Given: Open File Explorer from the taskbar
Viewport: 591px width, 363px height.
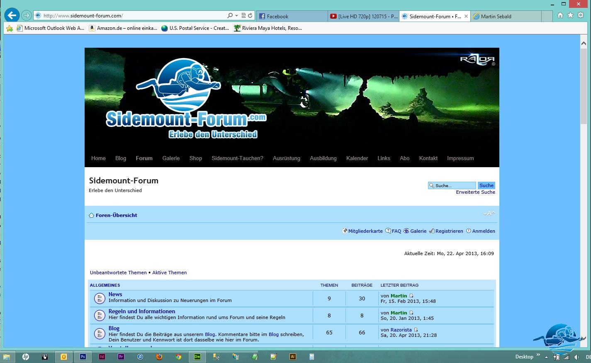Looking at the screenshot, I should click(7, 357).
